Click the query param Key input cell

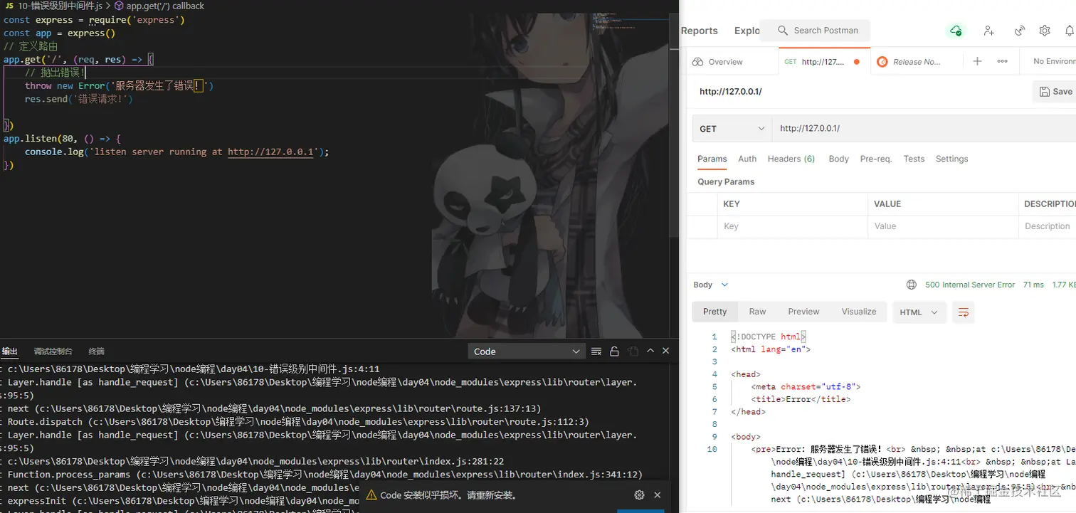[792, 226]
